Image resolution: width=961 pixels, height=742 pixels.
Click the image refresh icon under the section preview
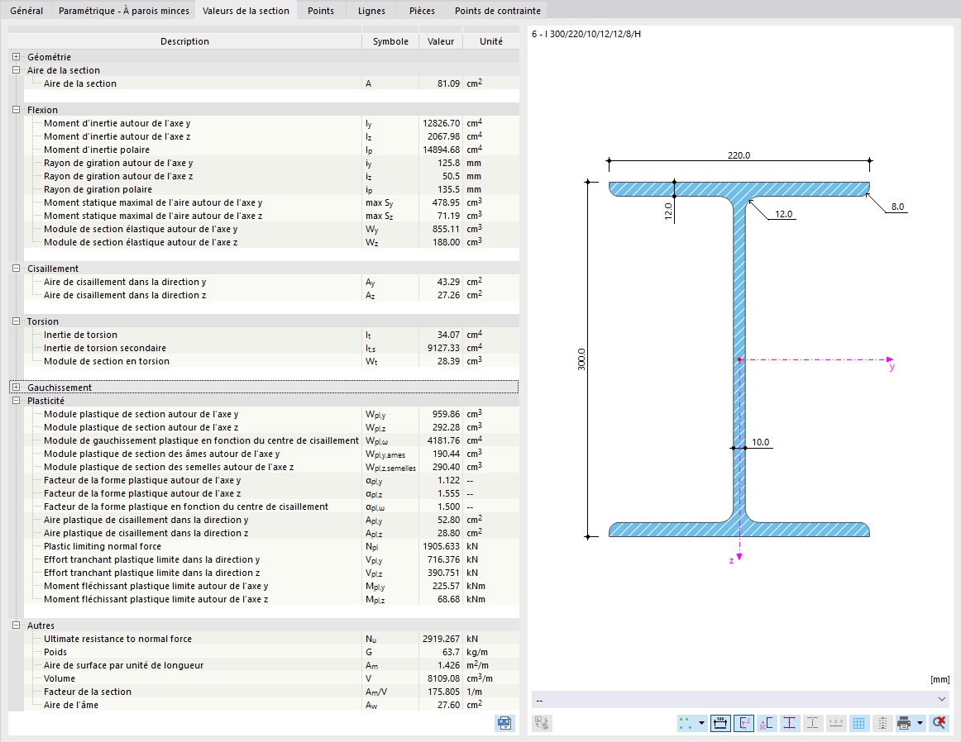[x=542, y=723]
